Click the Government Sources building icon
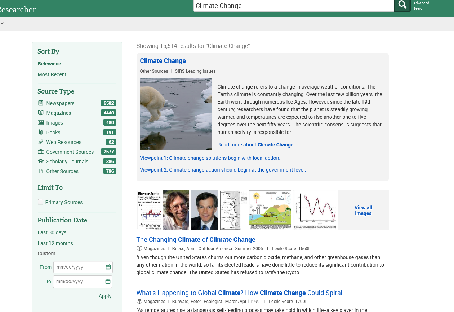The width and height of the screenshot is (454, 312). [x=41, y=152]
